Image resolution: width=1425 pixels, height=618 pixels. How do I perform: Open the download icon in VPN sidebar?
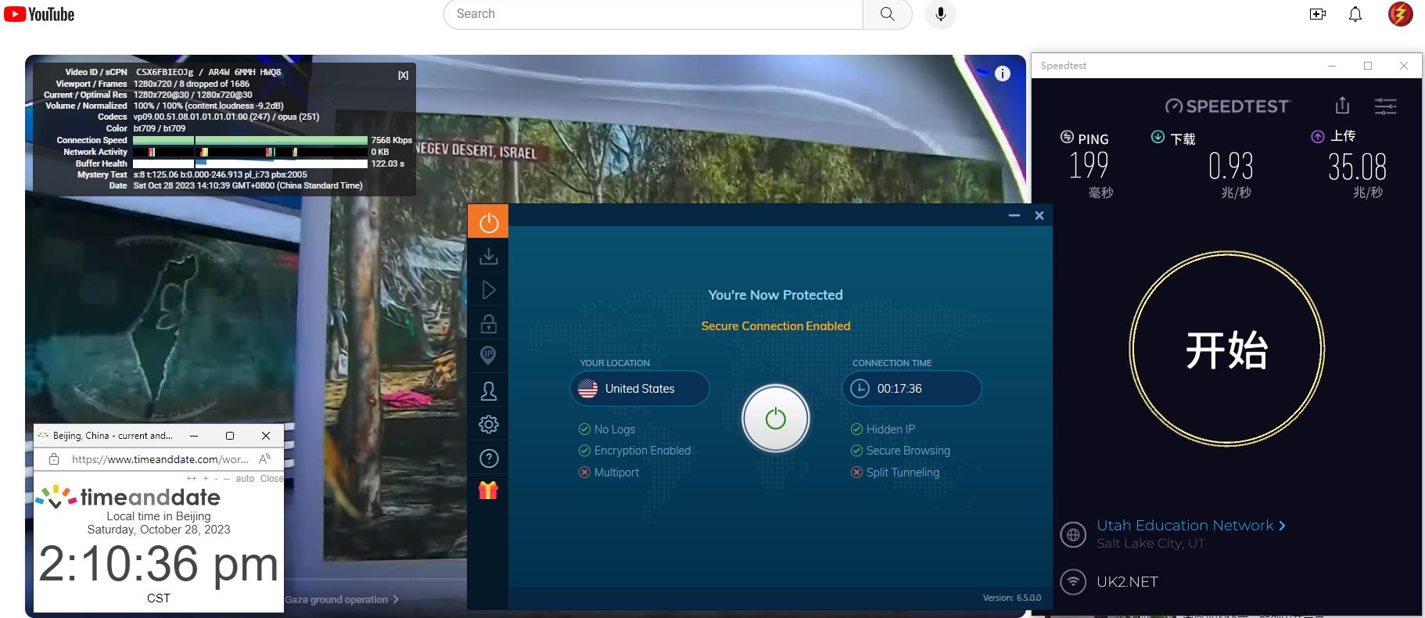pyautogui.click(x=489, y=257)
